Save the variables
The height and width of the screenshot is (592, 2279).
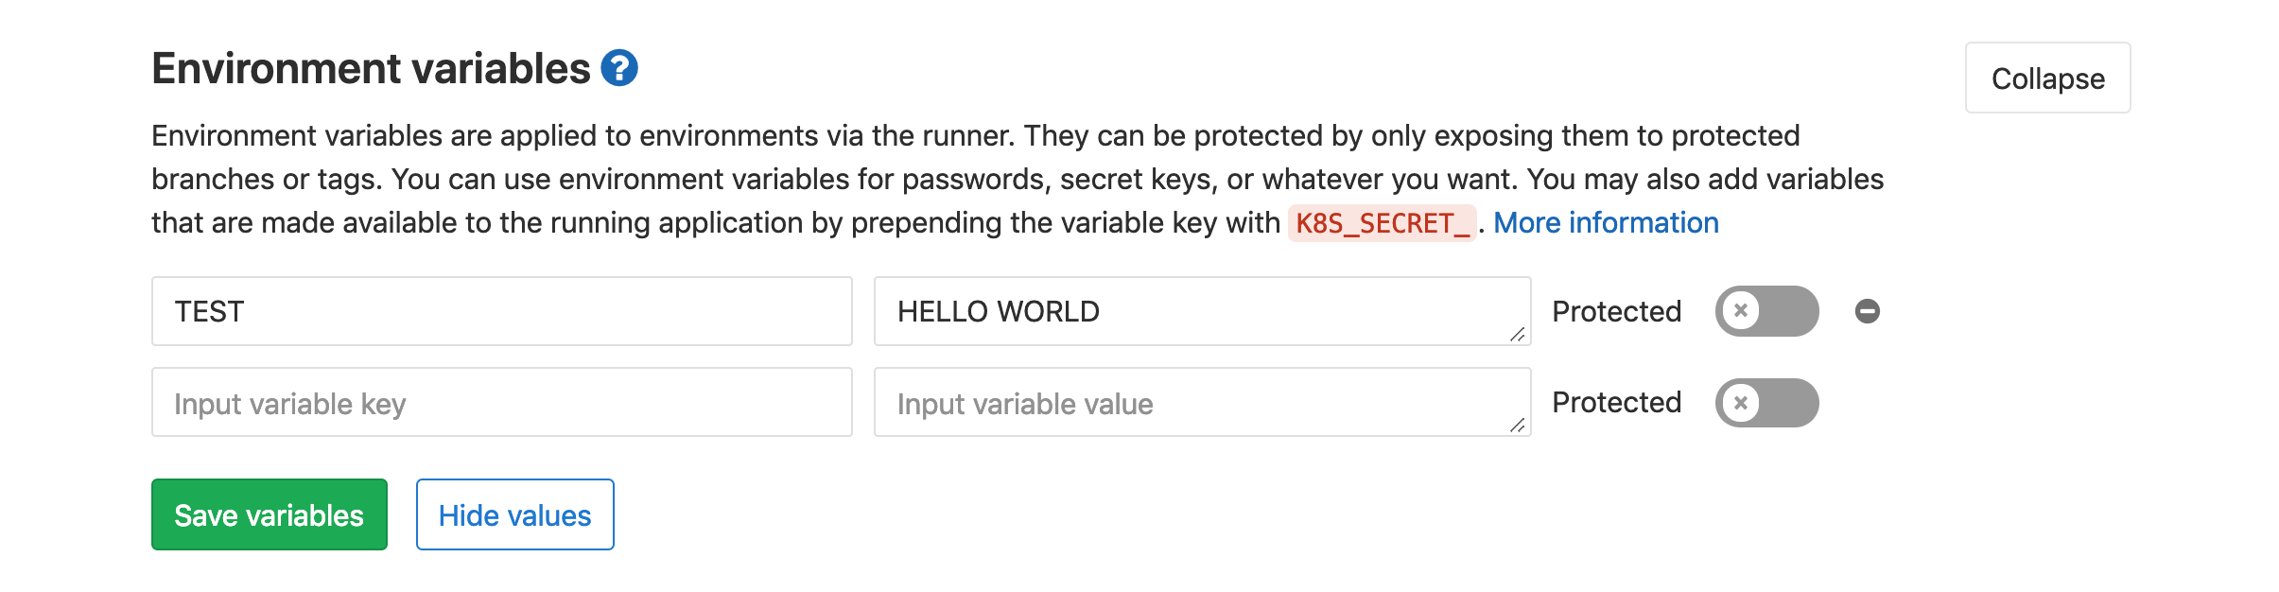click(270, 515)
